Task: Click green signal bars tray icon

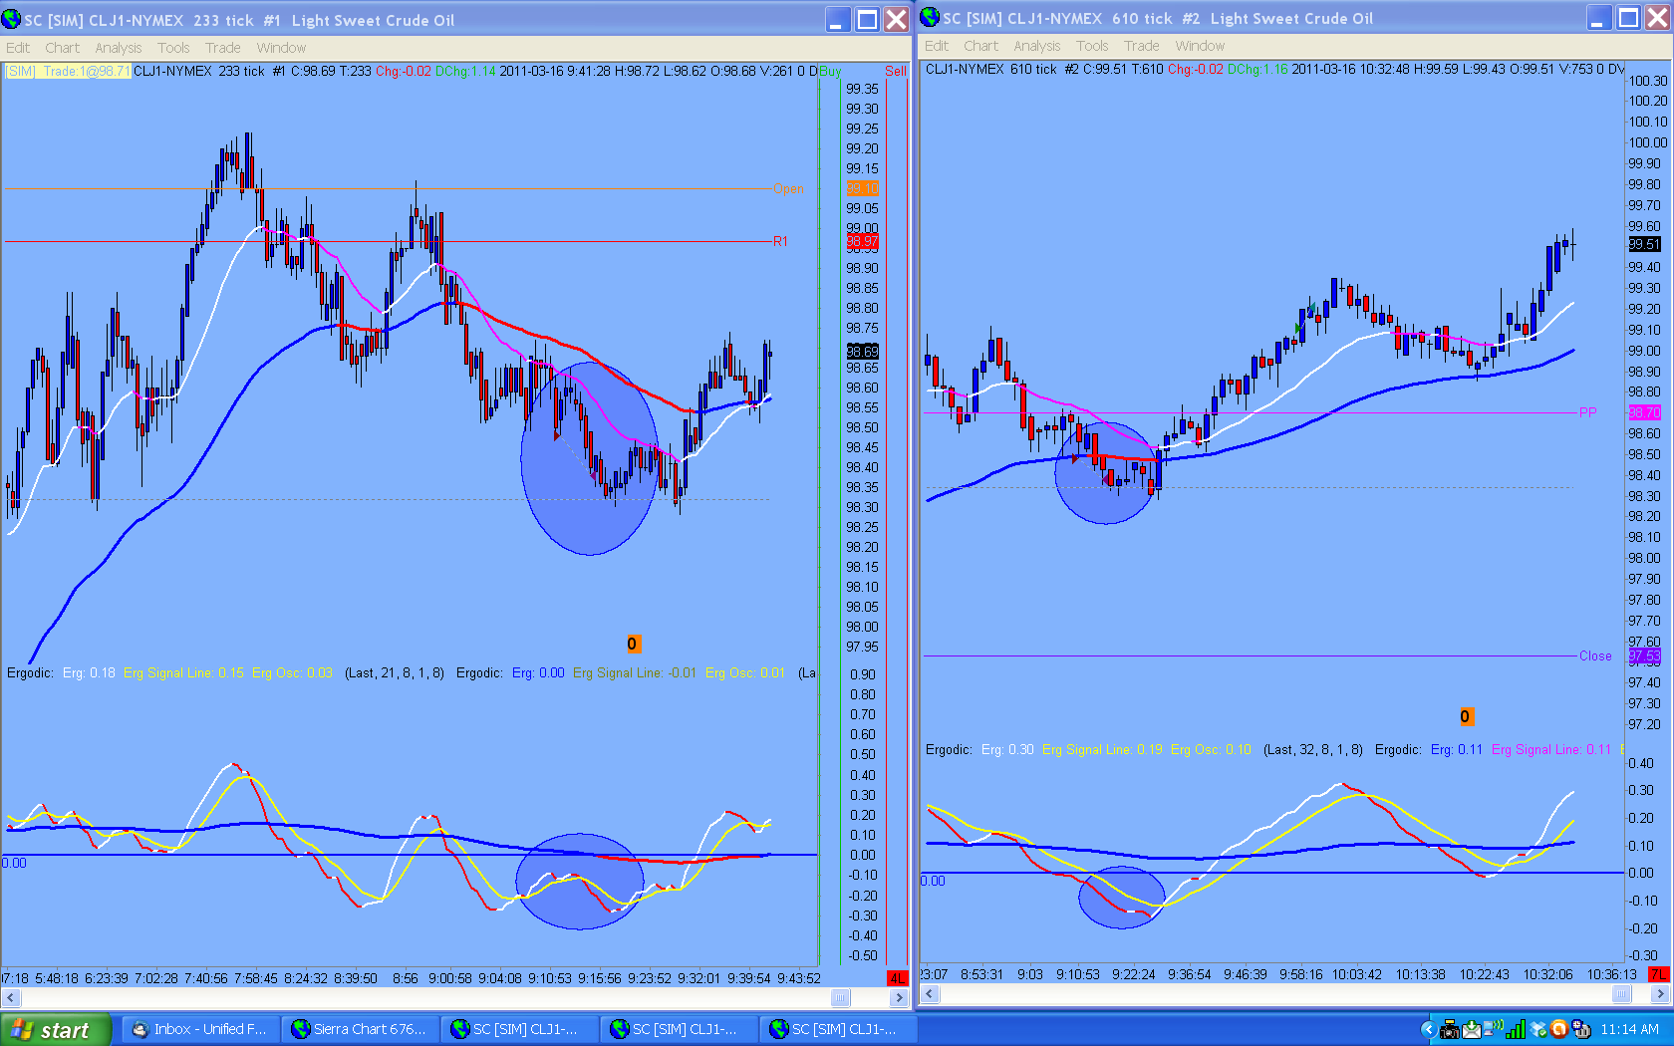Action: point(1516,1029)
